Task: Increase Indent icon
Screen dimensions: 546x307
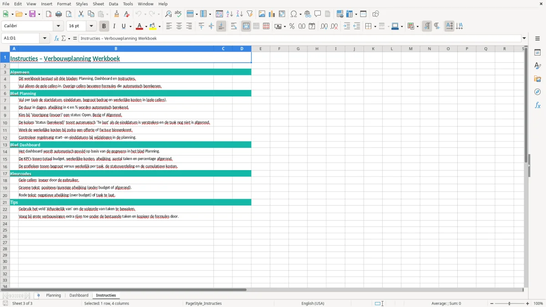Action: coord(347,26)
